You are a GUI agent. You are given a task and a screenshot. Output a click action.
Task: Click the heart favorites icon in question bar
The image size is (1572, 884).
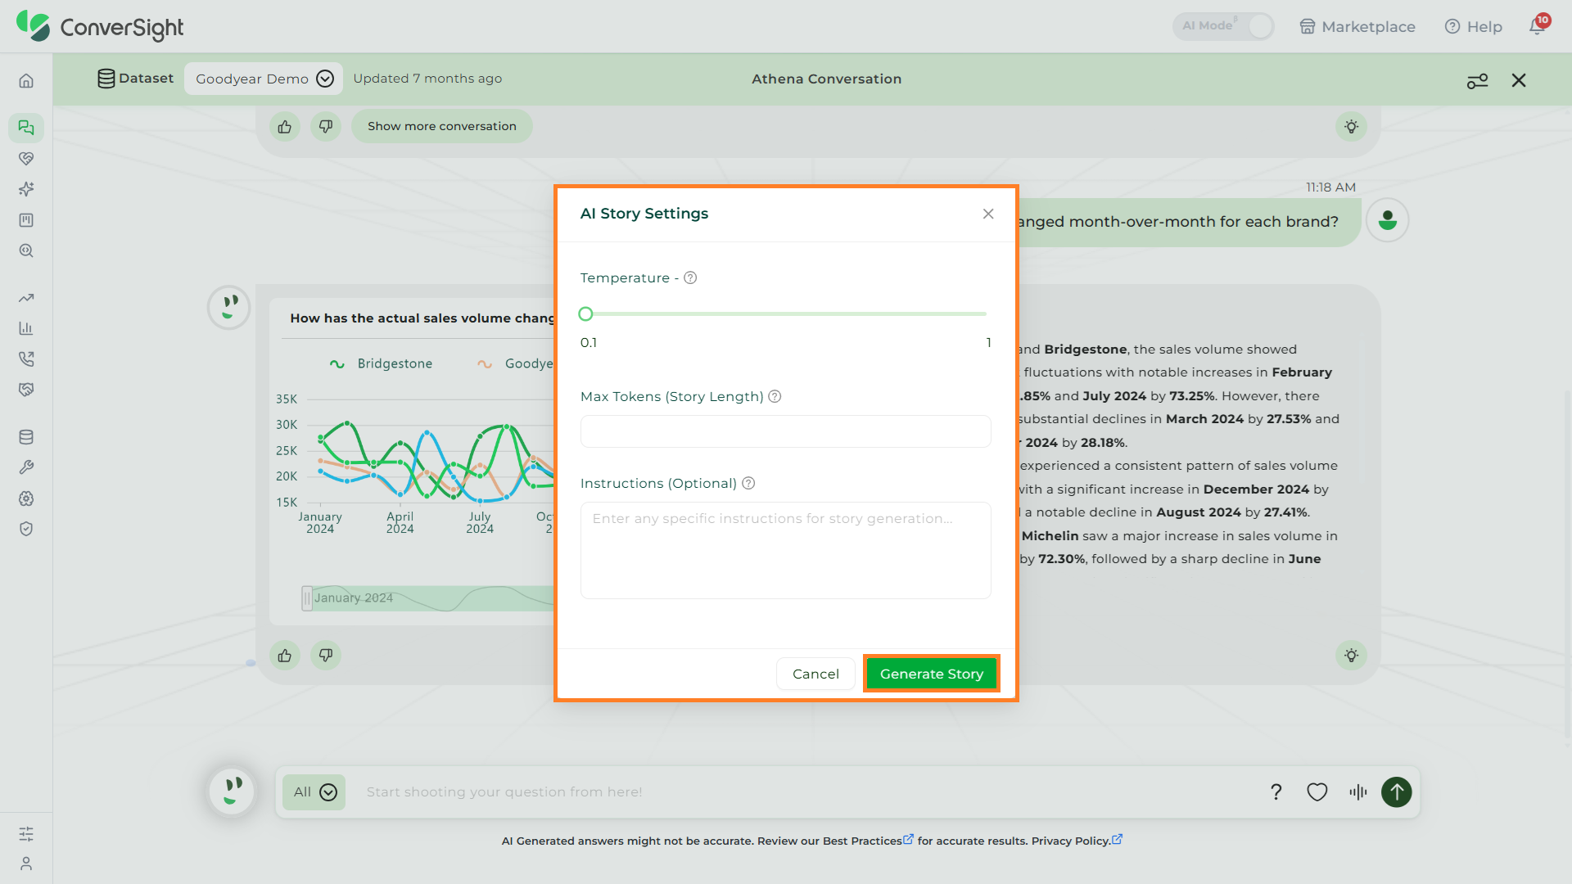coord(1317,792)
